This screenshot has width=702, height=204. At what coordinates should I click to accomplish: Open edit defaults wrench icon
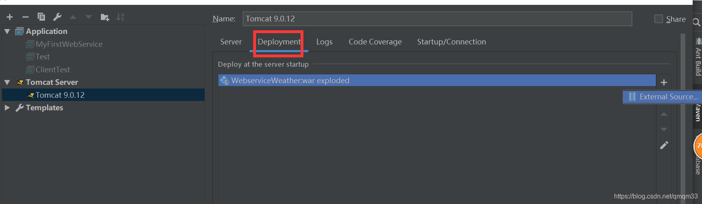(x=57, y=17)
